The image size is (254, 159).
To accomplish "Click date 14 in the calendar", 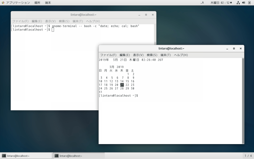I will tap(122, 81).
